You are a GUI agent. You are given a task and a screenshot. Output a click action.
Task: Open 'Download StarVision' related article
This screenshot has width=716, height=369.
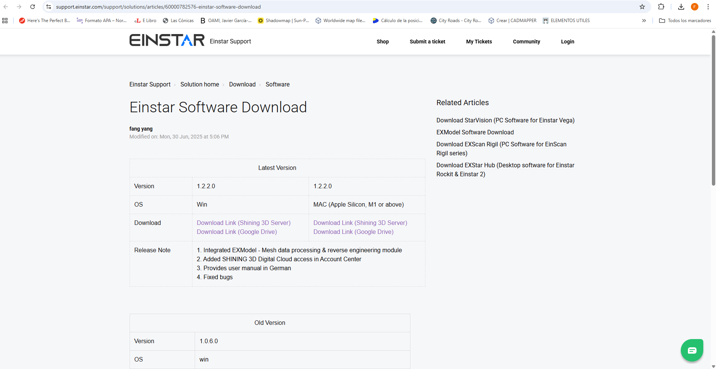coord(506,121)
